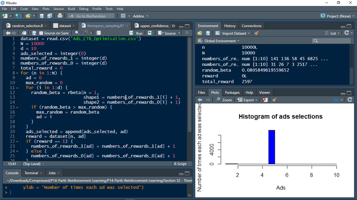
Task: Click the plot Publish icon
Action: [336, 100]
